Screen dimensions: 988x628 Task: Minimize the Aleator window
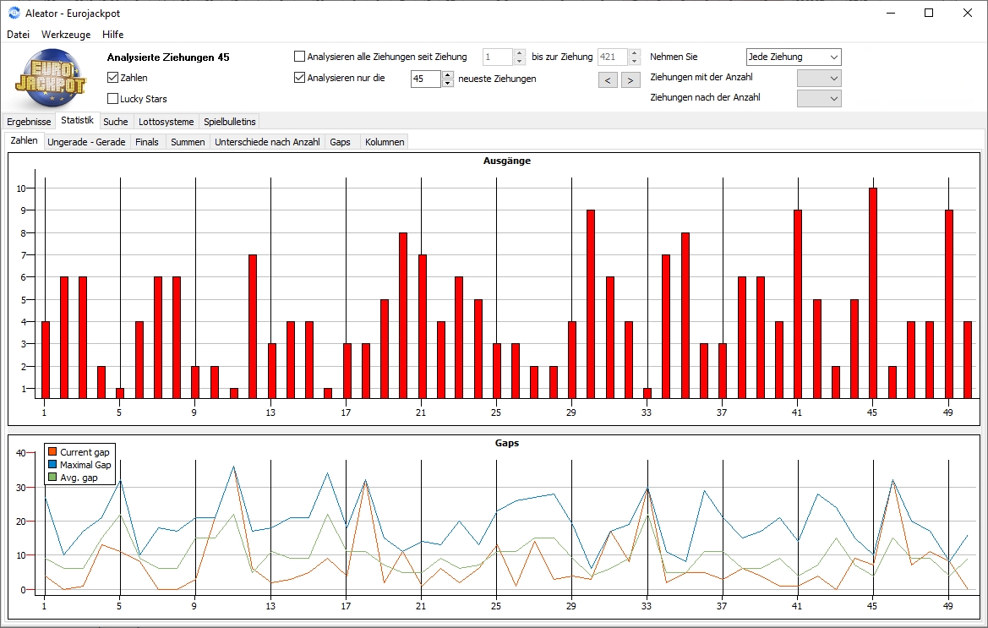pyautogui.click(x=891, y=13)
